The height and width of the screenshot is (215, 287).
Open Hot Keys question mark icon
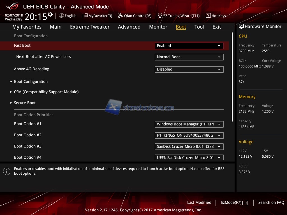click(x=208, y=16)
